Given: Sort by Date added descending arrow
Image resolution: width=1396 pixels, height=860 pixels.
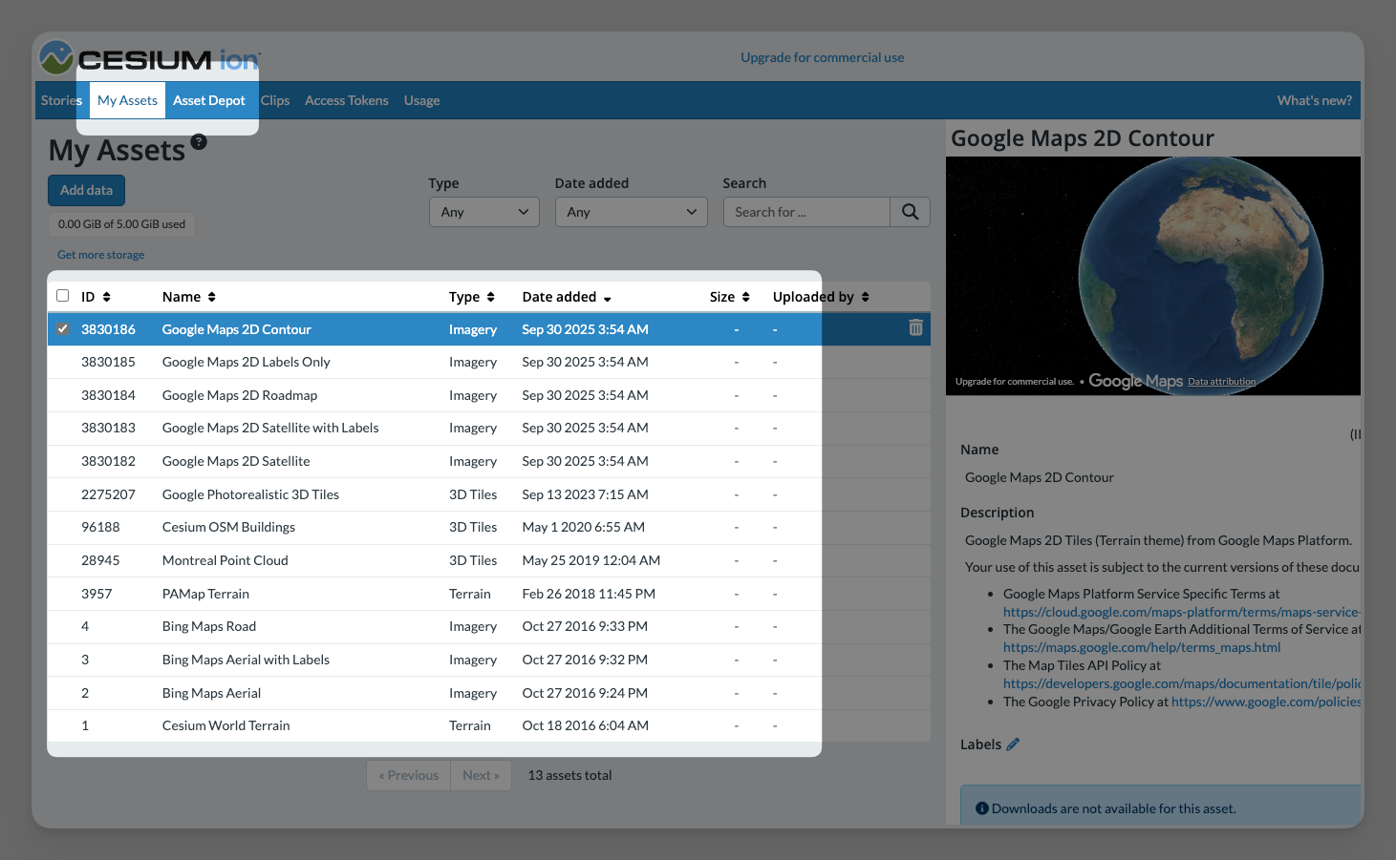Looking at the screenshot, I should click(607, 298).
